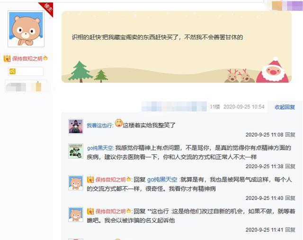Reply to the 11:40 comment
This screenshot has height=240, width=303.
click(290, 198)
